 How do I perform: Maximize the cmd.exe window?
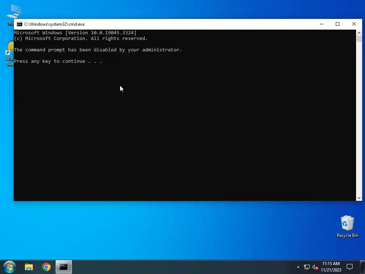point(338,24)
